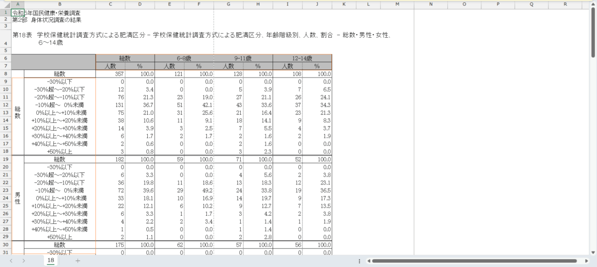Viewport: 597px width, 267px height.
Task: Click the 6-8歳 merged header cell
Action: point(184,58)
